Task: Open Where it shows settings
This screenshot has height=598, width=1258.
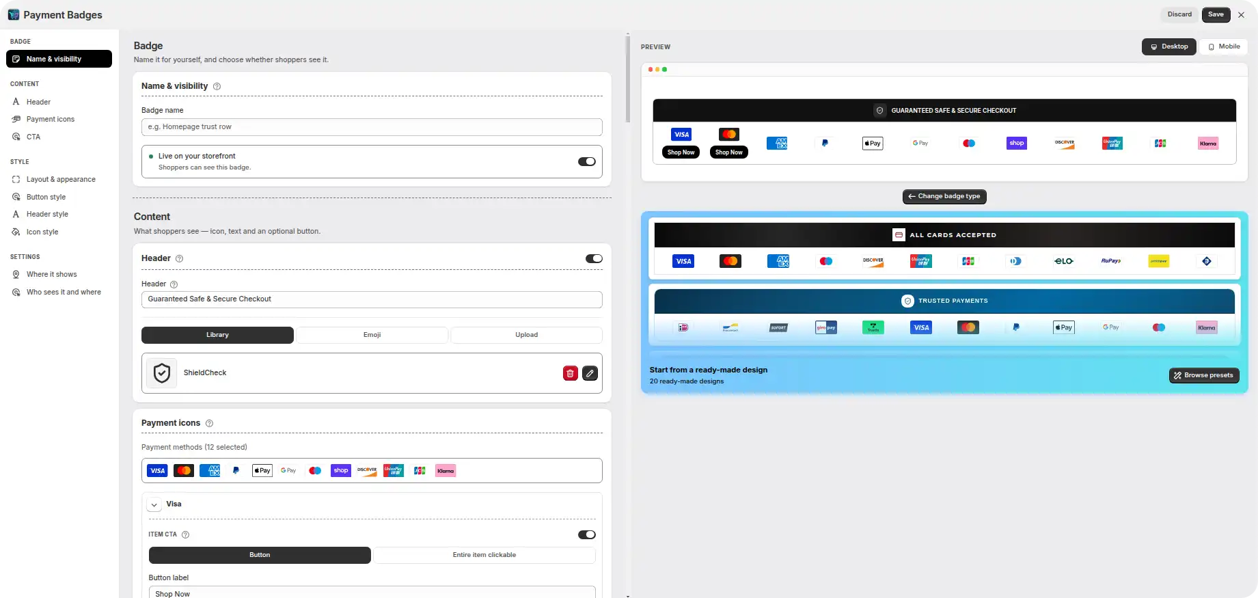Action: (51, 275)
